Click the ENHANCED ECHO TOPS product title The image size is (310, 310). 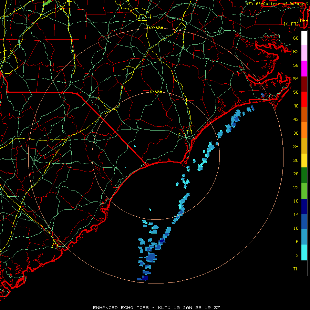[121, 308]
